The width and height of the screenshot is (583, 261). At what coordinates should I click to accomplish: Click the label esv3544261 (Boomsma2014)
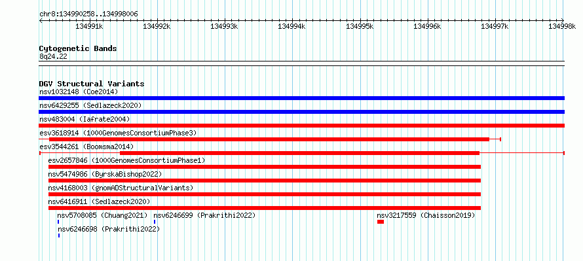[x=86, y=147]
